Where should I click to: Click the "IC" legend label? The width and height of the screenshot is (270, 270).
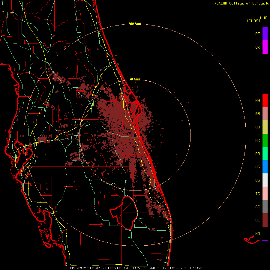point(257,194)
